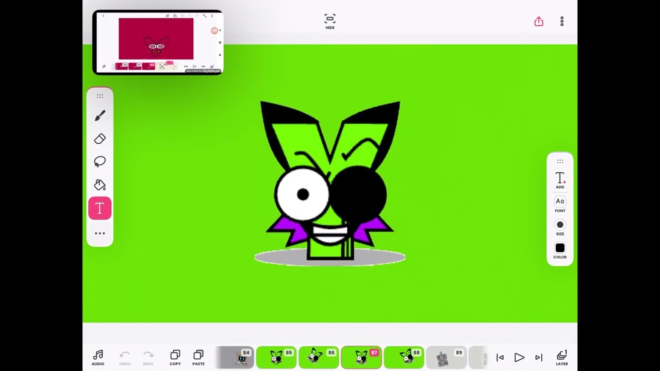
Task: Select the Lasso selection tool
Action: (x=100, y=162)
